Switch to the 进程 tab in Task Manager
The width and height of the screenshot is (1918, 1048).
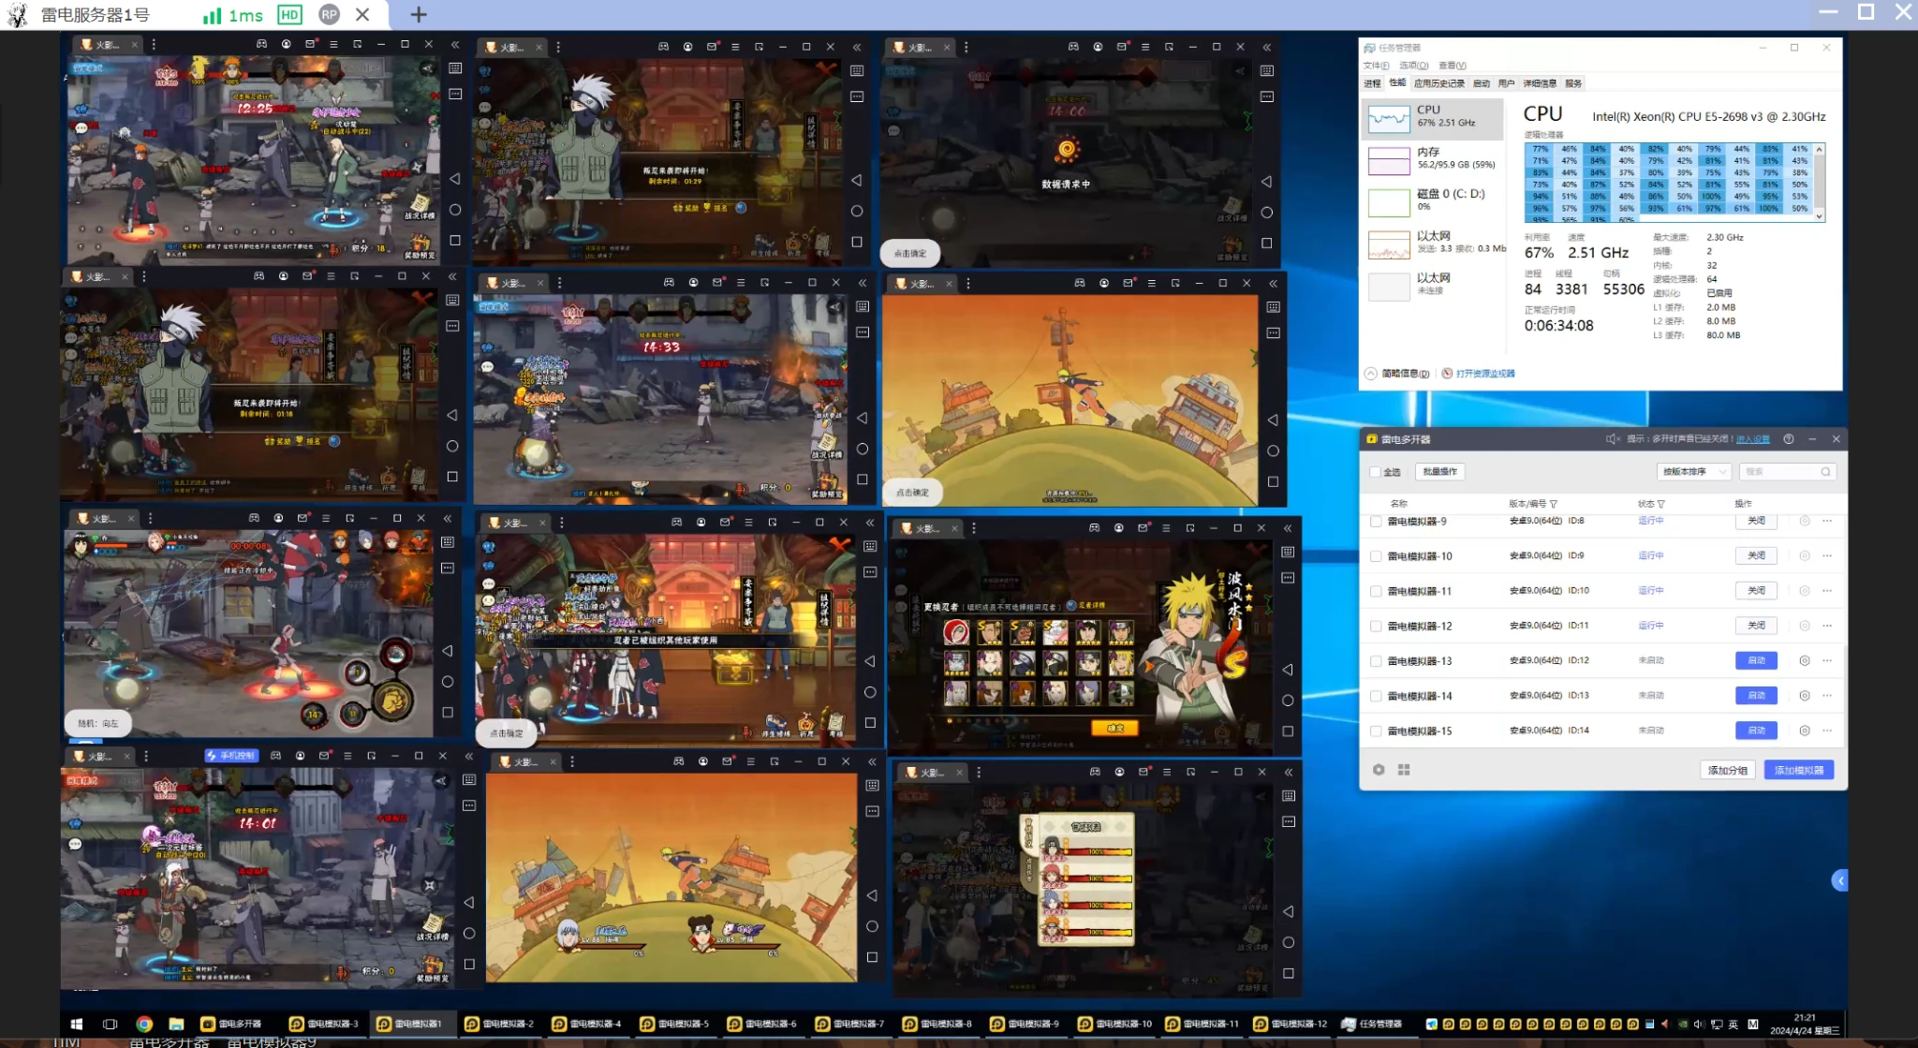(1372, 83)
